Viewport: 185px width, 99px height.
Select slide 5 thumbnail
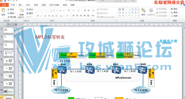pyautogui.click(x=9, y=53)
